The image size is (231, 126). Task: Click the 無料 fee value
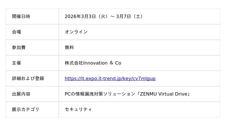69,47
